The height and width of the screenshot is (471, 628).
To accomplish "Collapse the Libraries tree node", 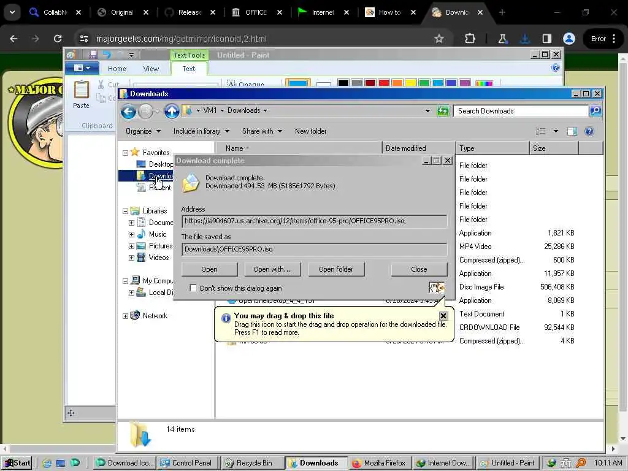I will [125, 211].
